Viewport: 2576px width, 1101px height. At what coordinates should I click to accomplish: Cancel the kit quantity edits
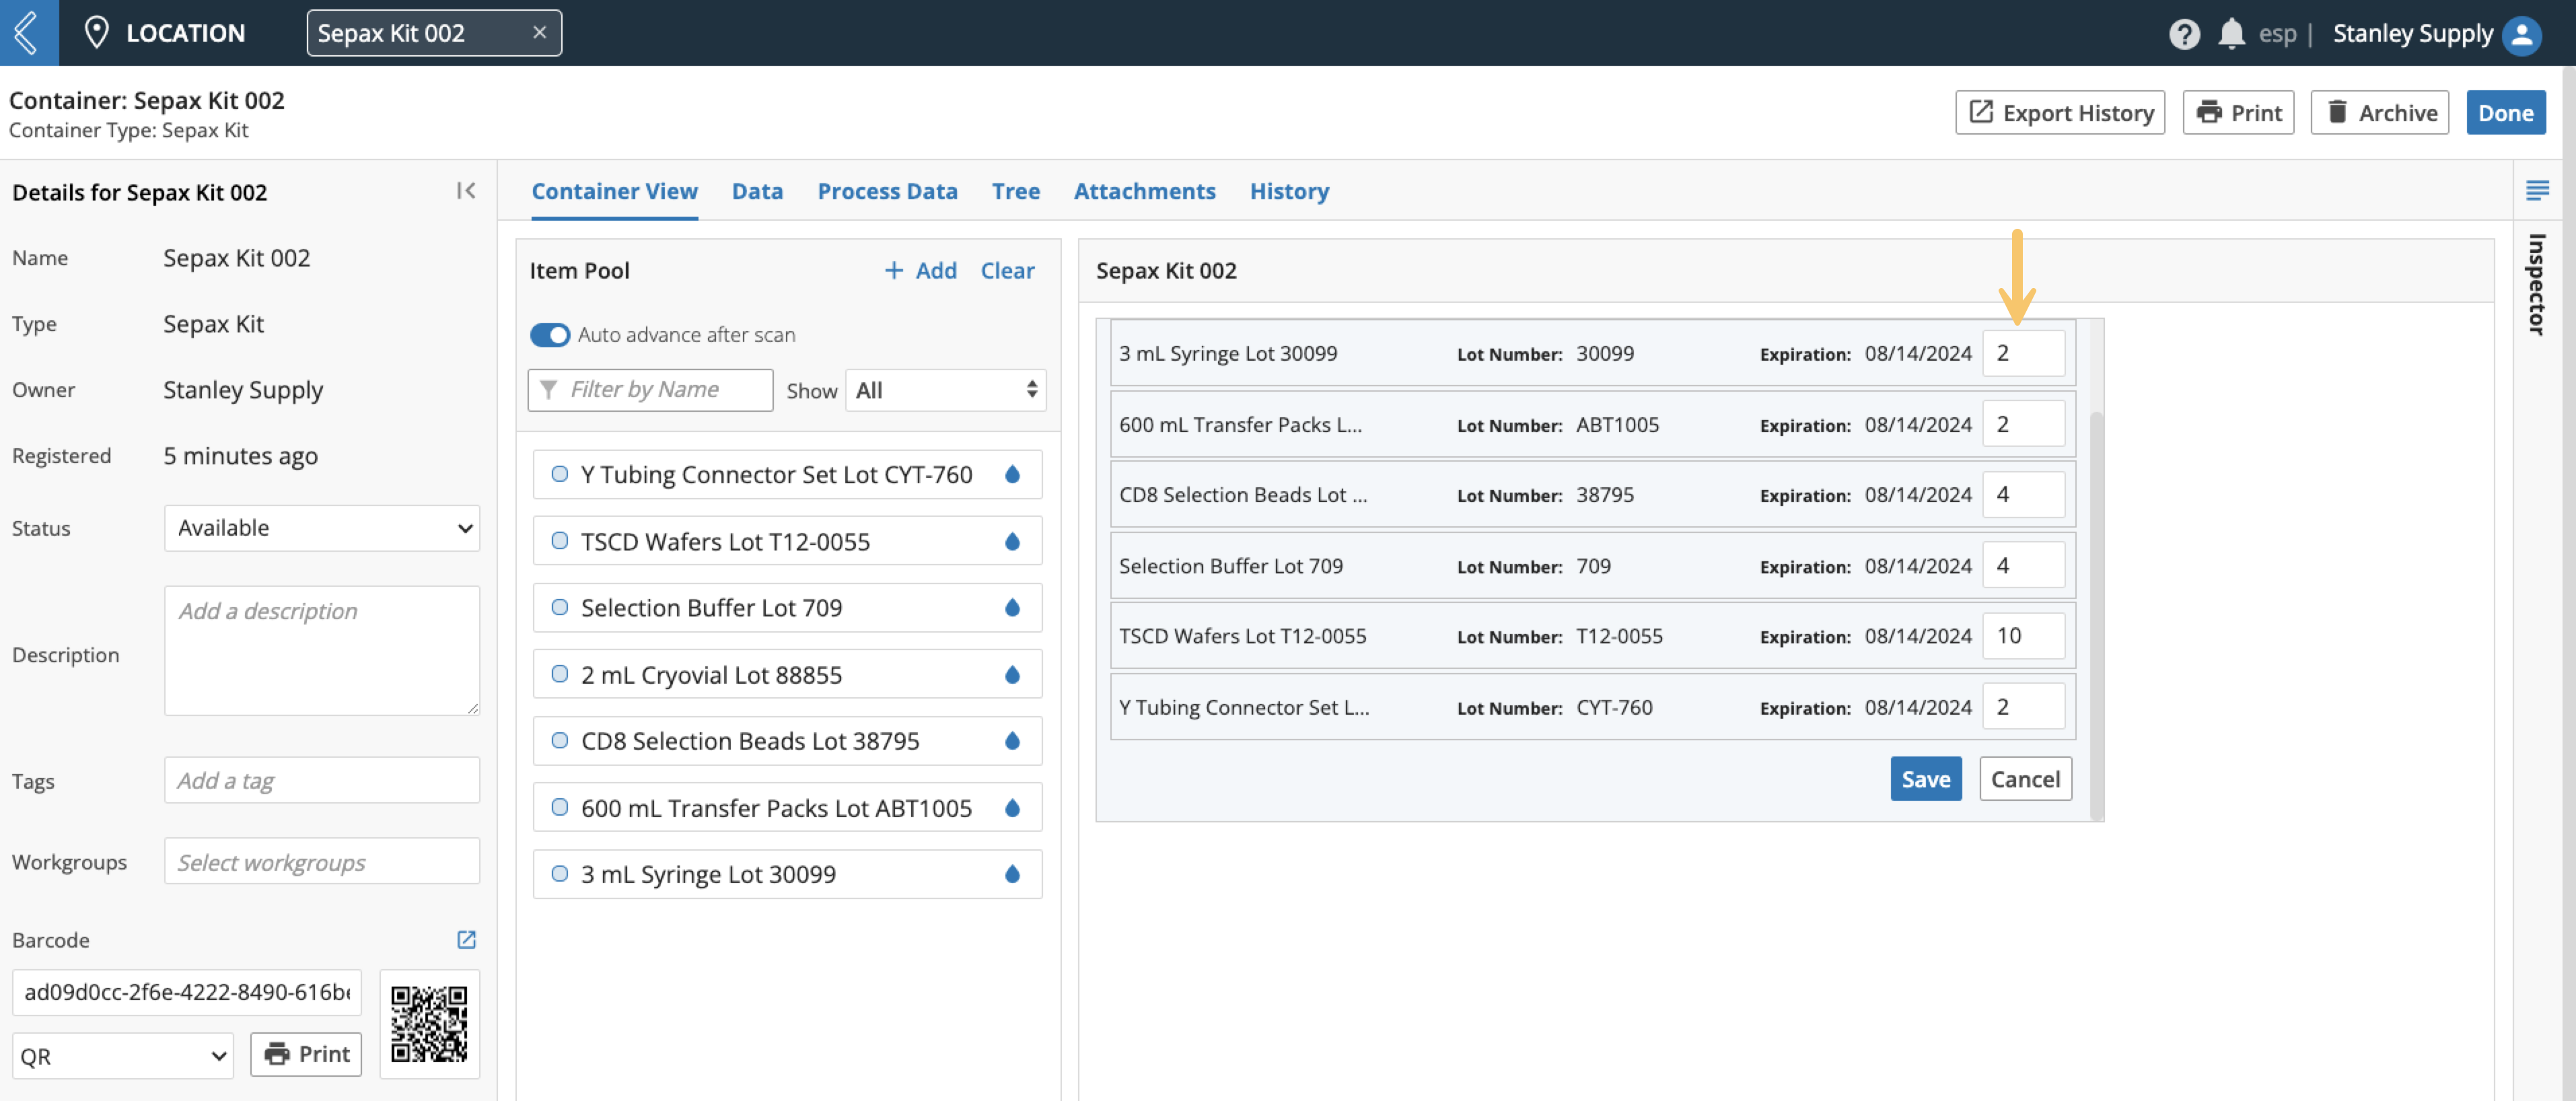[x=2025, y=779]
